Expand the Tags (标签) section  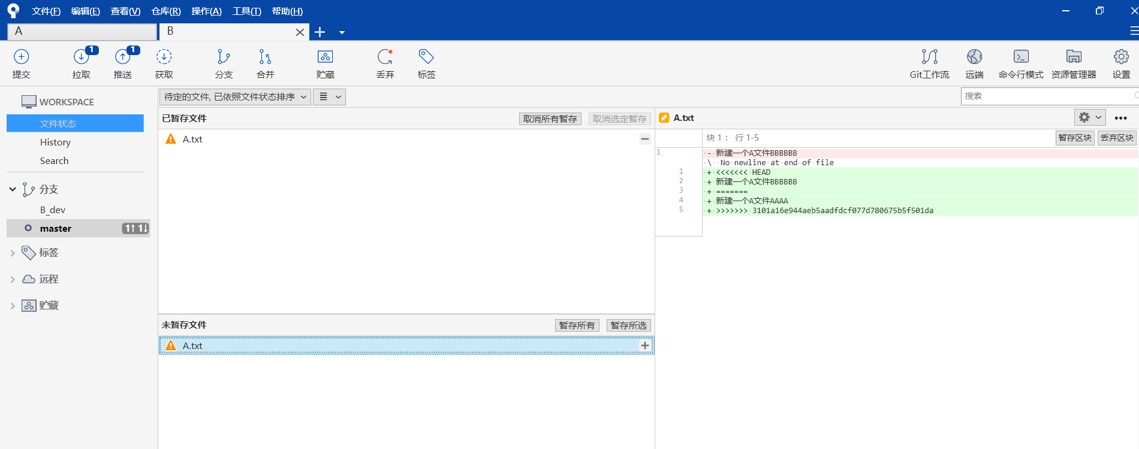click(x=13, y=253)
